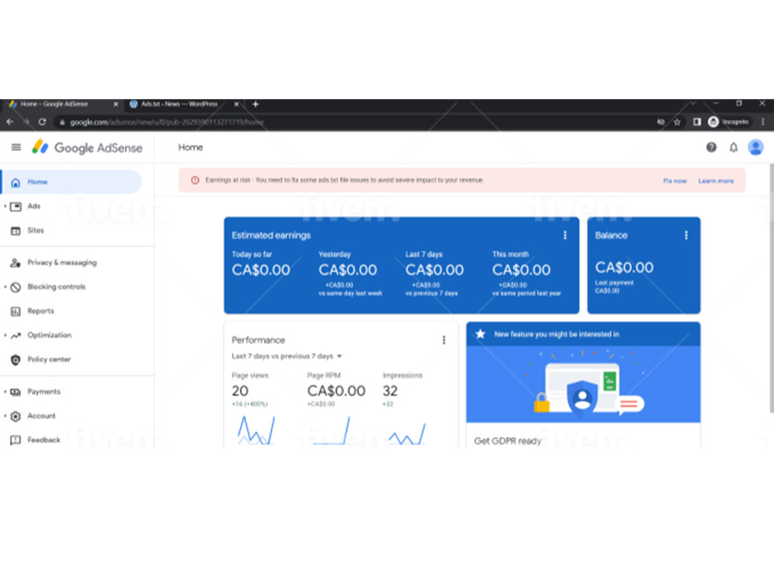Screen dimensions: 774x580
Task: Open the hamburger main menu
Action: [15, 147]
